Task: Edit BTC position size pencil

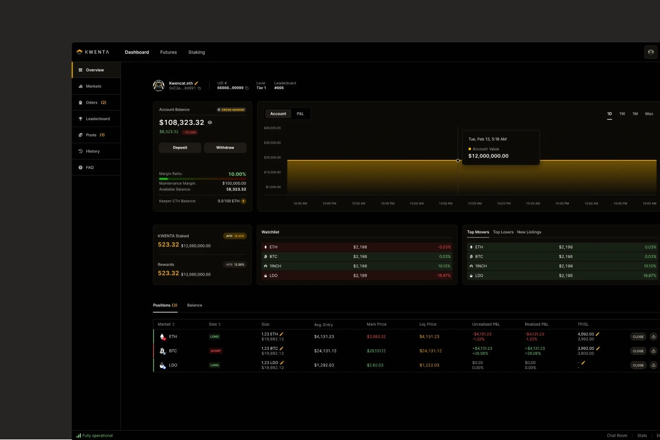Action: tap(282, 348)
